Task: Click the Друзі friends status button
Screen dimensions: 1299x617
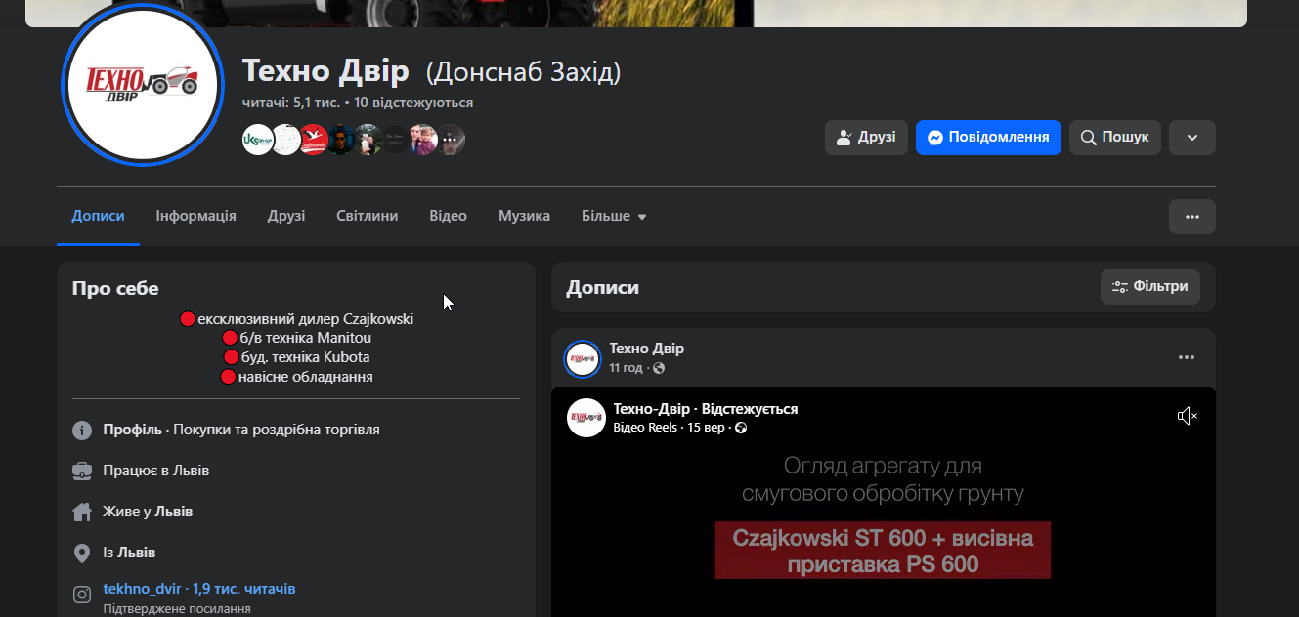Action: [x=866, y=138]
